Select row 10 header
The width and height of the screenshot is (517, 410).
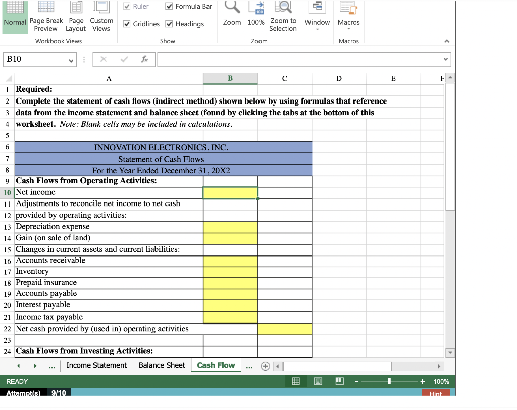point(7,193)
